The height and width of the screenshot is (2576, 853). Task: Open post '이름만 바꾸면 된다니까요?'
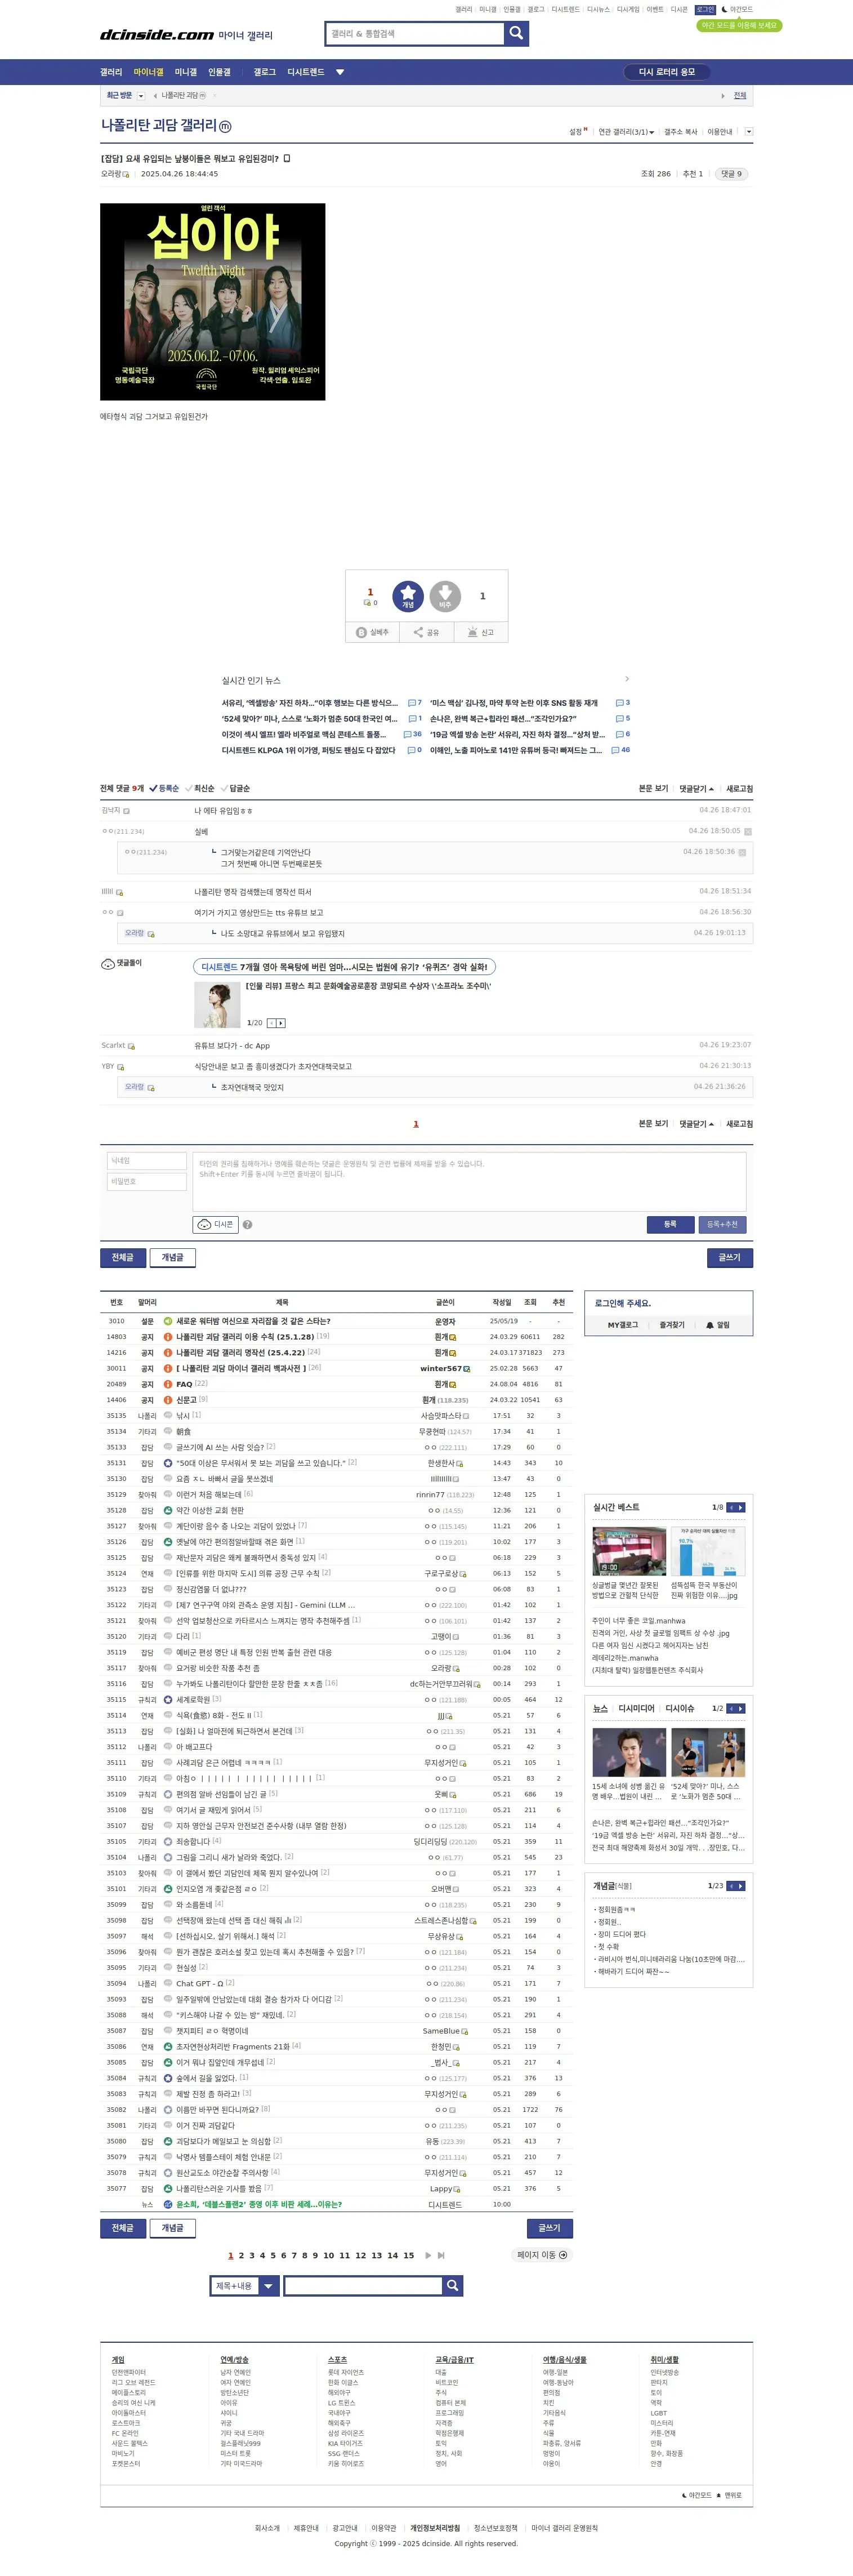(x=217, y=2109)
